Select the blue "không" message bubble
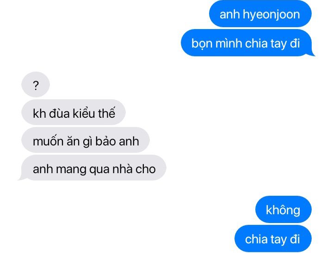The height and width of the screenshot is (253, 333). tap(284, 209)
